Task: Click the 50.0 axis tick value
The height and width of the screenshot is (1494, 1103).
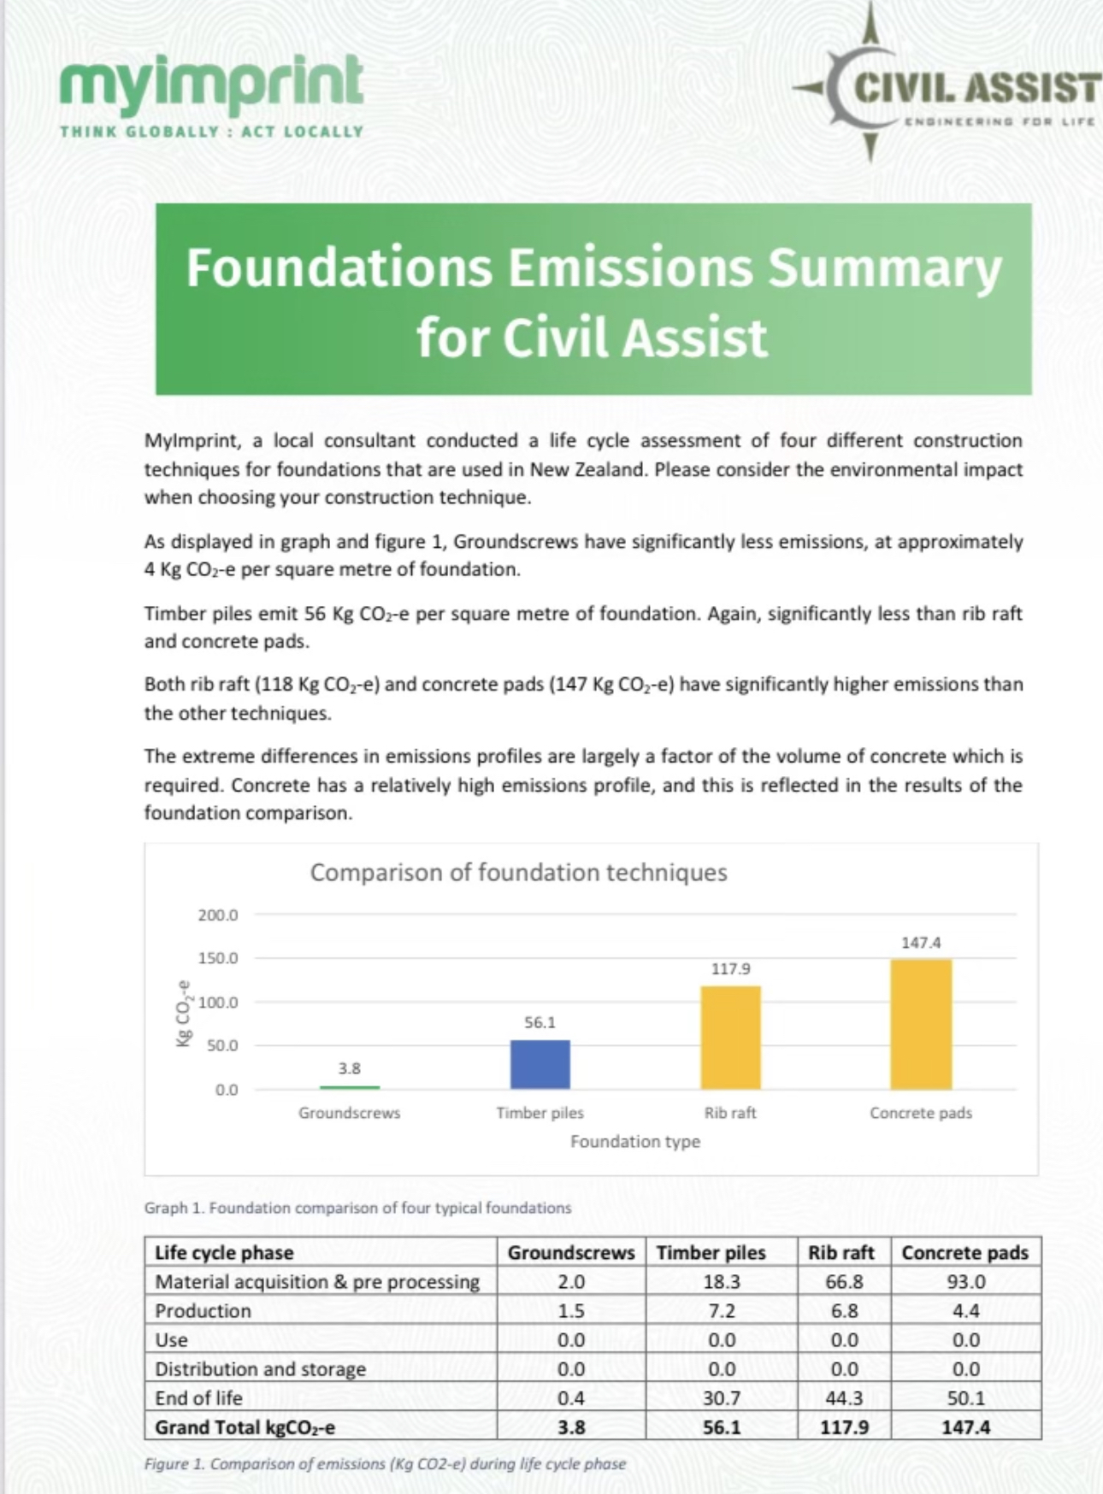Action: coord(222,1045)
